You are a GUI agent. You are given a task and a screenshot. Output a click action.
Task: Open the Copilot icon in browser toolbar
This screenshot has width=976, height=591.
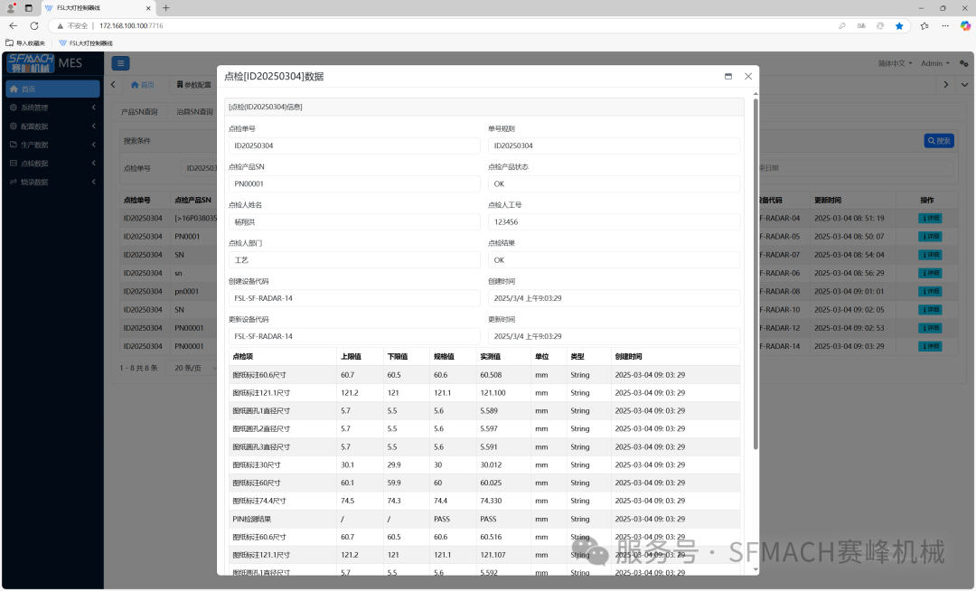[x=964, y=26]
